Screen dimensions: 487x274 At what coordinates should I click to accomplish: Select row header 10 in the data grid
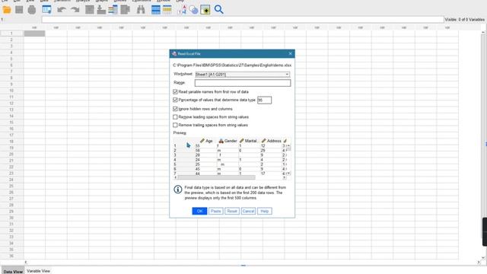pos(11,91)
